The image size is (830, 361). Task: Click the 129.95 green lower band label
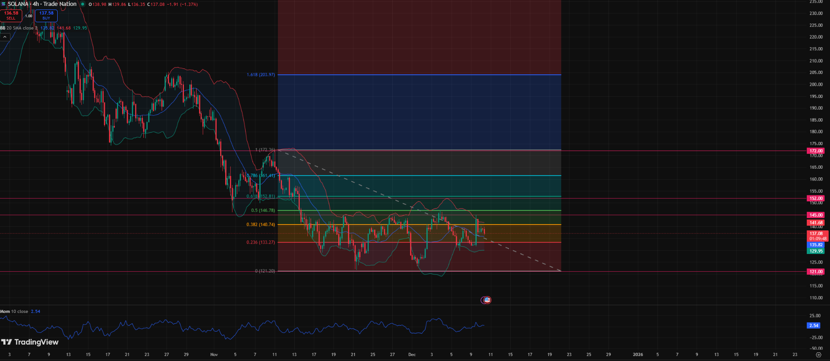click(816, 251)
